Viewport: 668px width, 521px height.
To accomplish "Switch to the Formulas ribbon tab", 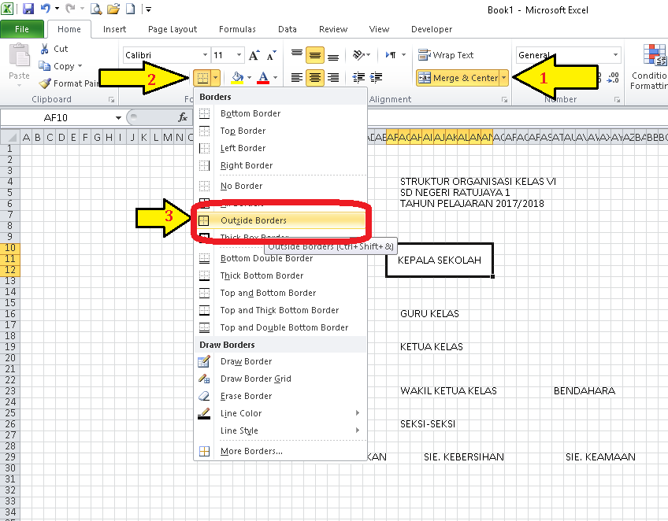I will click(237, 29).
